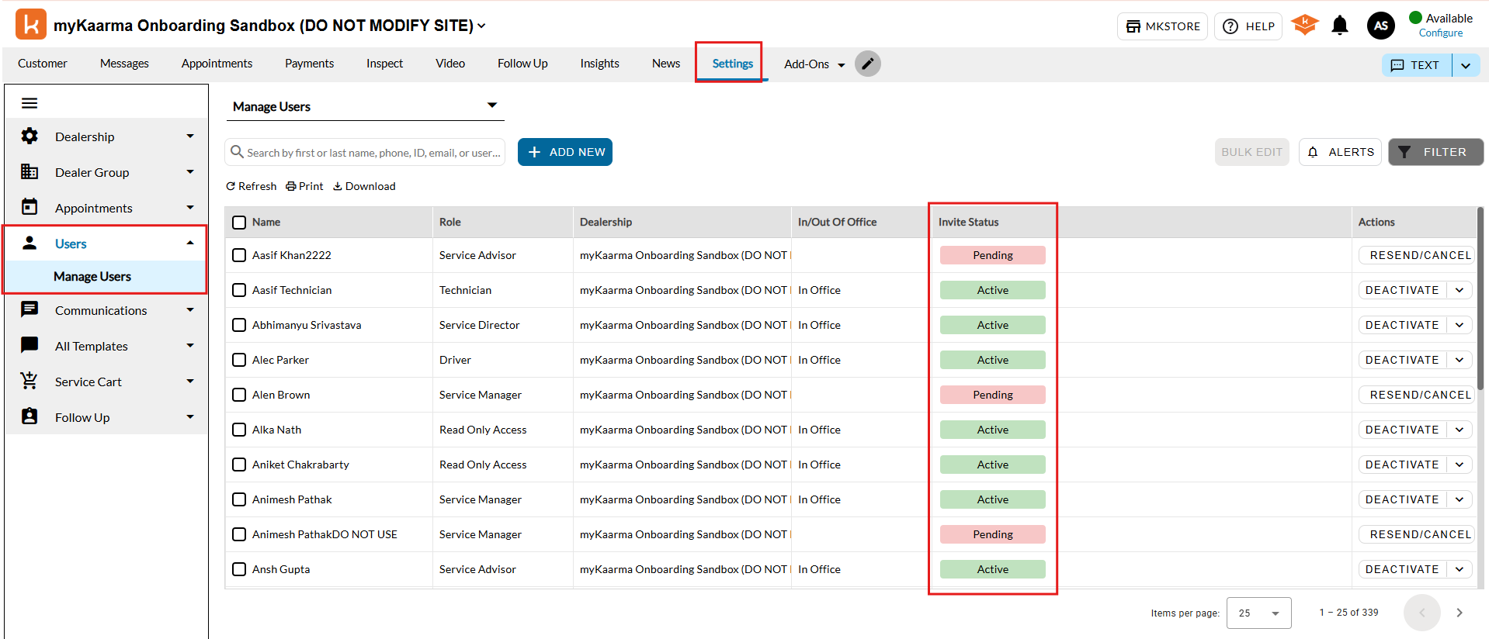Open the HELP button
1489x639 pixels.
(1248, 26)
